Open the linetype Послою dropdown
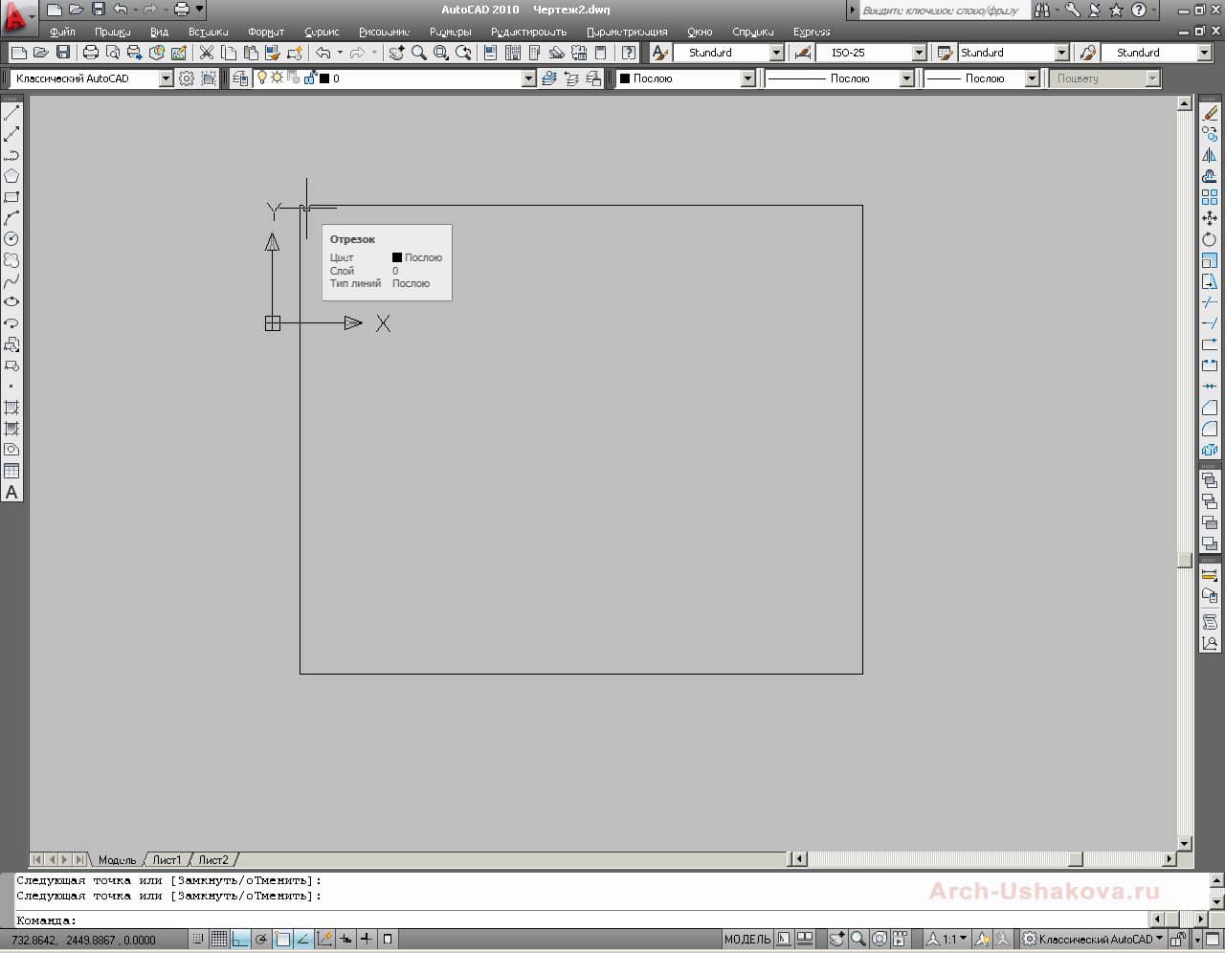This screenshot has width=1225, height=953. pyautogui.click(x=906, y=78)
